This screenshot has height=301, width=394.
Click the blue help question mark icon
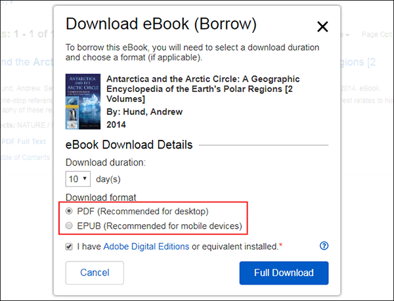pyautogui.click(x=324, y=246)
